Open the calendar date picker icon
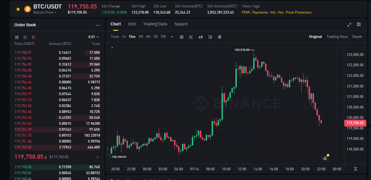This screenshot has height=180, width=371. pos(182,37)
